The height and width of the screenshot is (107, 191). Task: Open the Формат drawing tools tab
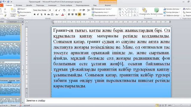108,5
